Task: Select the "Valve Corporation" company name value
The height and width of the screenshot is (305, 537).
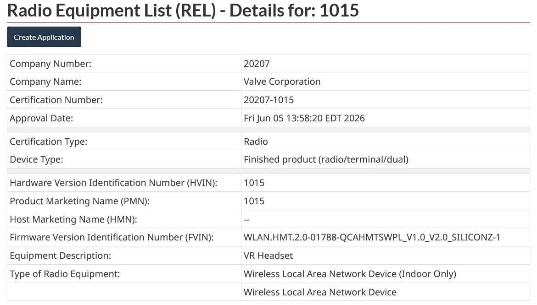Action: coord(282,82)
